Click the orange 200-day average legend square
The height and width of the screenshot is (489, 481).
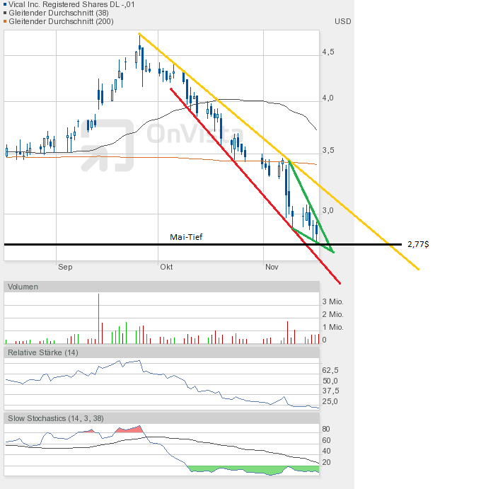(6, 21)
